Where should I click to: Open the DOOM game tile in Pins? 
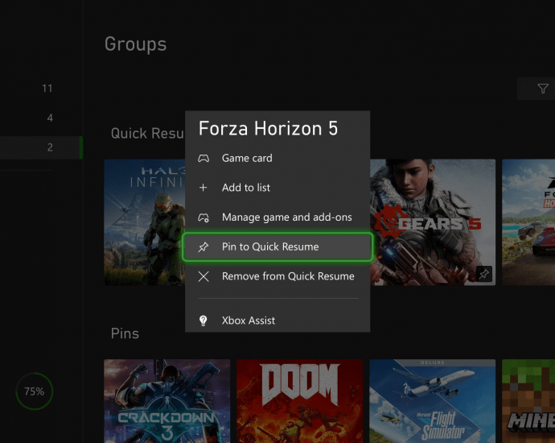coord(299,400)
